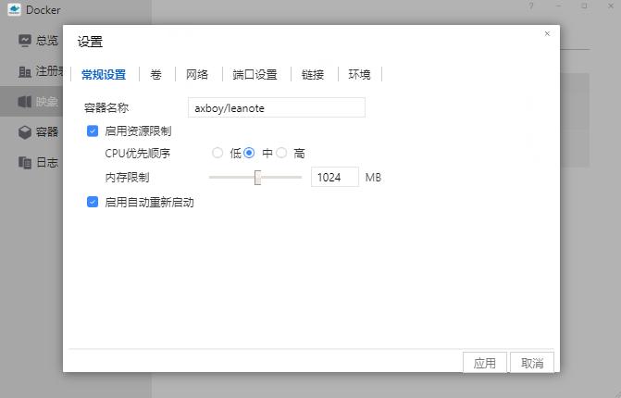Uncheck the 启用自动重新启动 checkbox
Screen dimensions: 621x398
coord(93,202)
